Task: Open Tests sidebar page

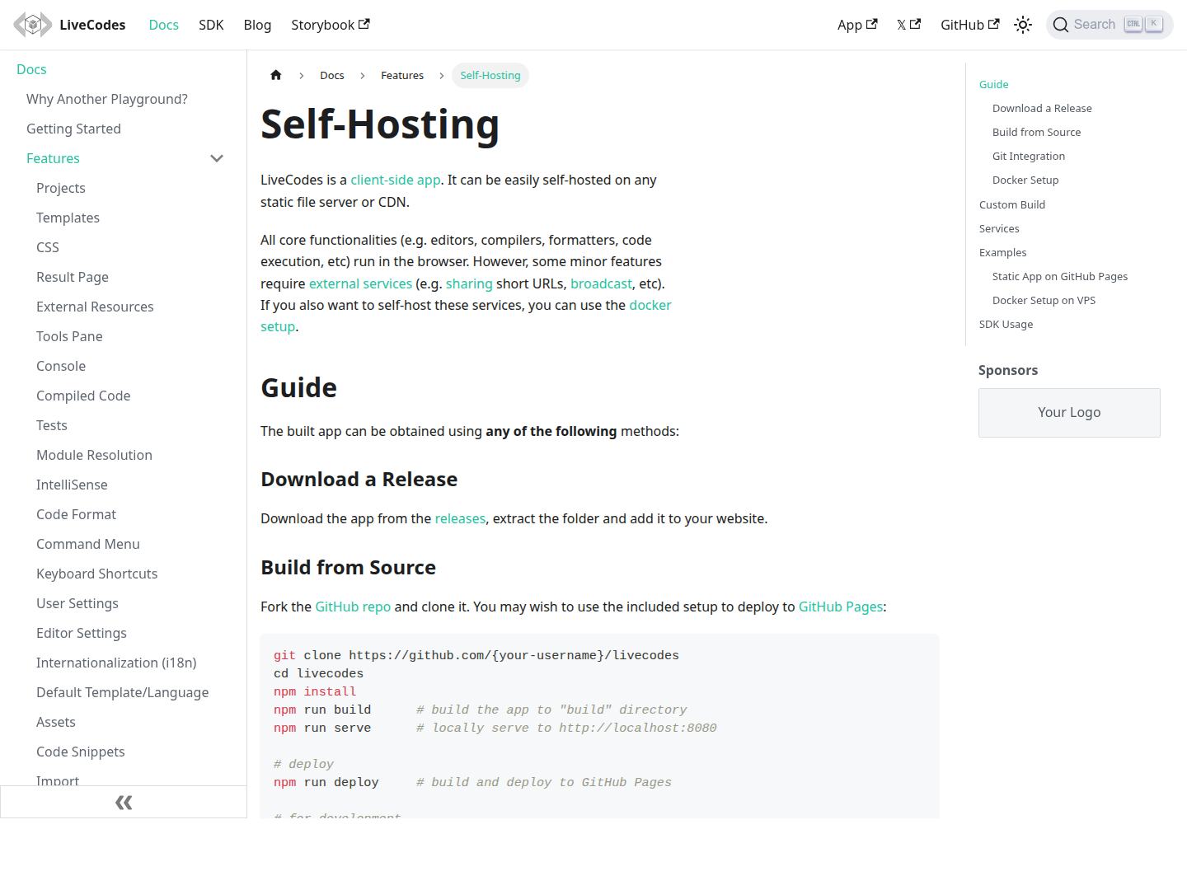Action: point(52,425)
